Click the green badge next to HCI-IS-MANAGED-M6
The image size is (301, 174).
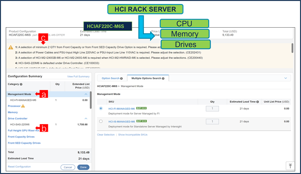[x=142, y=121]
